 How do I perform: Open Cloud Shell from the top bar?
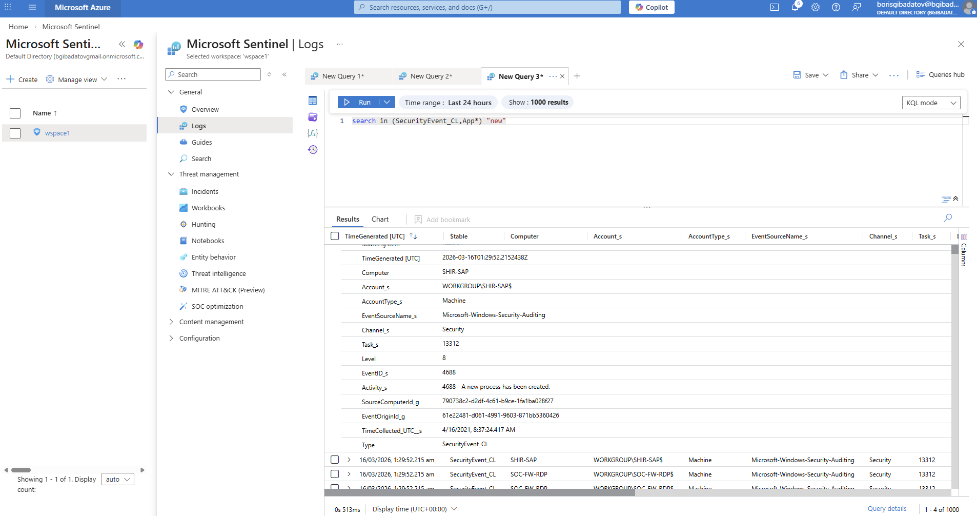tap(775, 7)
